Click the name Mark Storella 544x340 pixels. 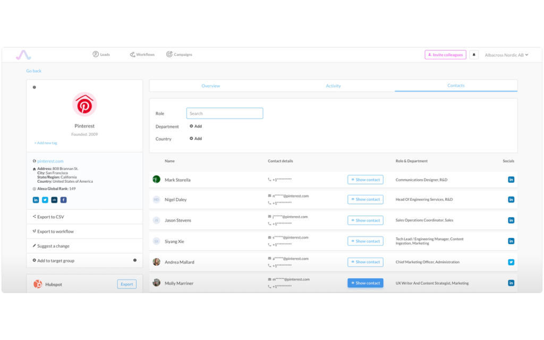click(177, 180)
